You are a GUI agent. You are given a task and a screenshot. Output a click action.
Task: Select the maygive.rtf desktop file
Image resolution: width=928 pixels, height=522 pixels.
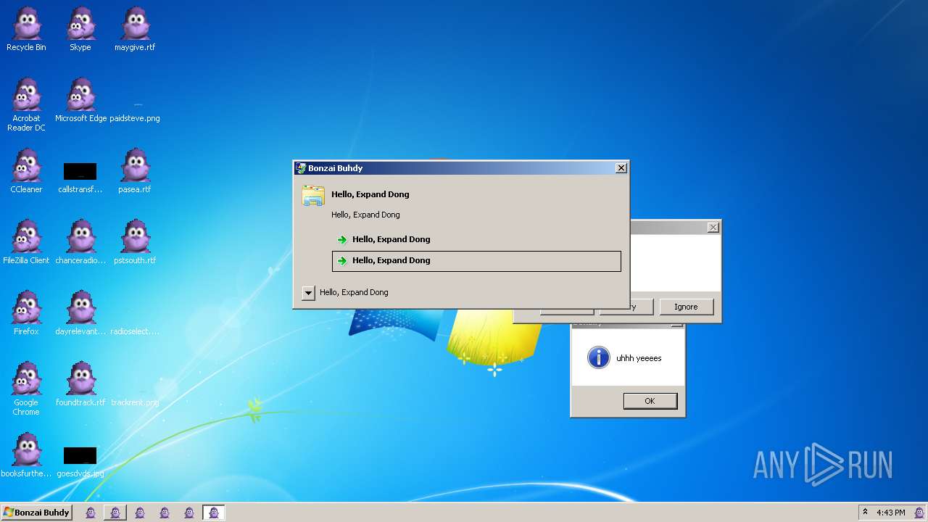click(135, 30)
